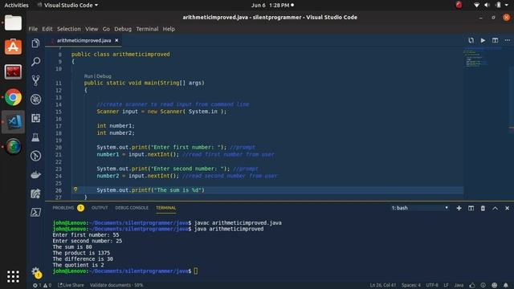Click the terminal prompt input cursor
514x289 pixels.
click(x=196, y=271)
